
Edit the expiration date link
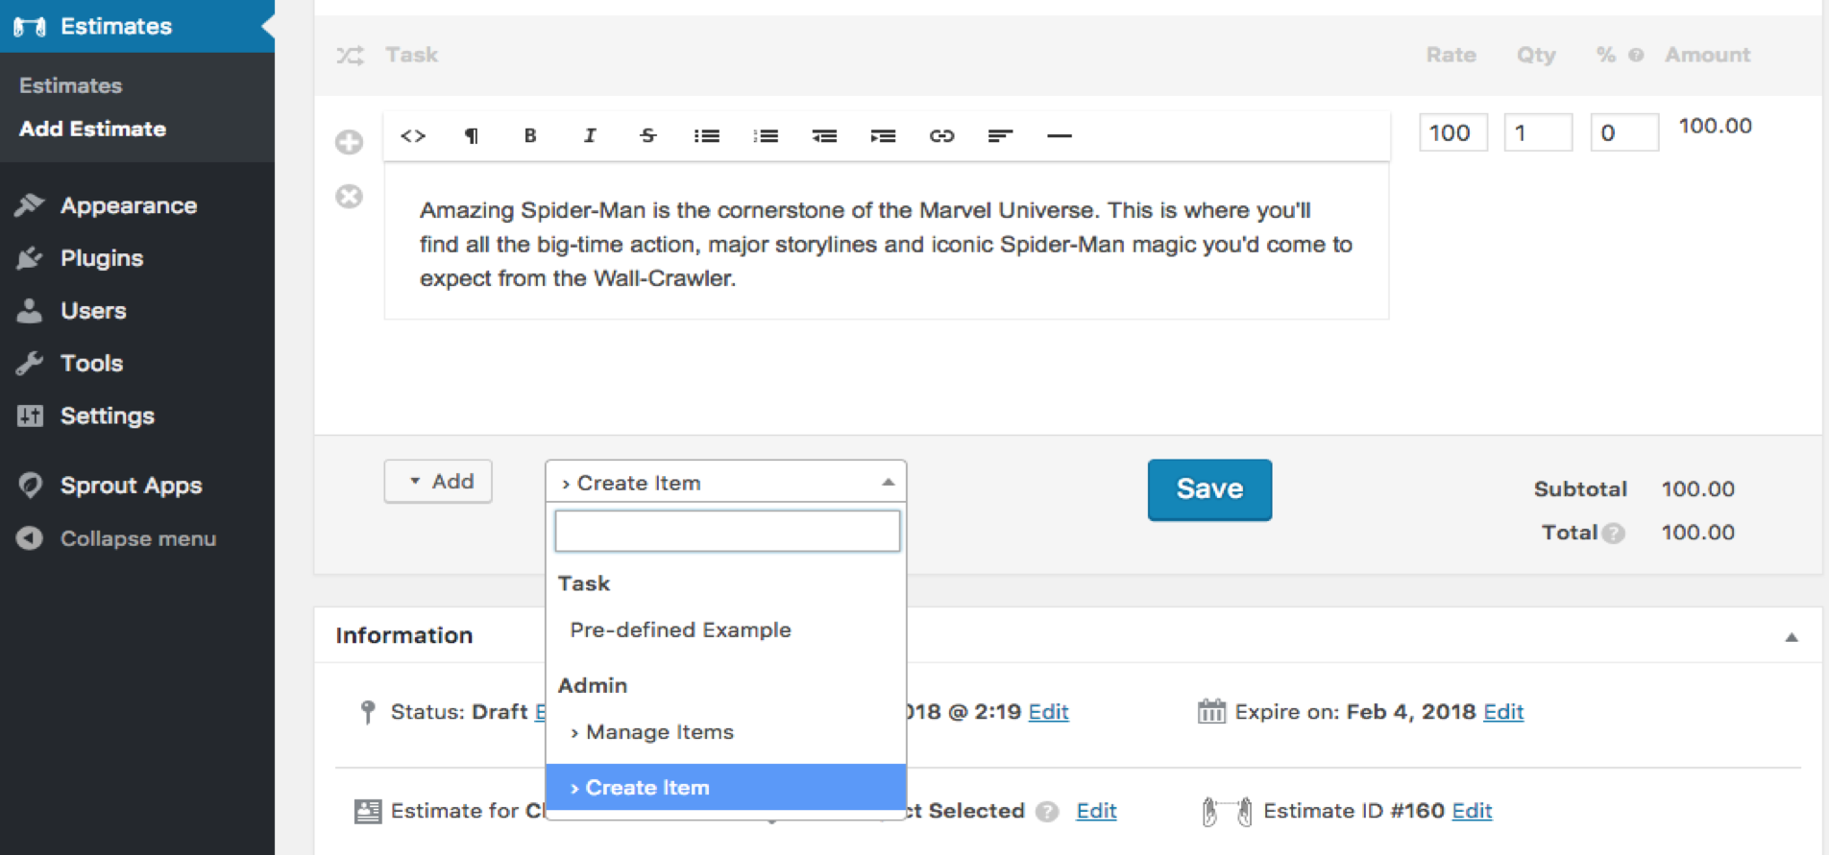(1503, 712)
